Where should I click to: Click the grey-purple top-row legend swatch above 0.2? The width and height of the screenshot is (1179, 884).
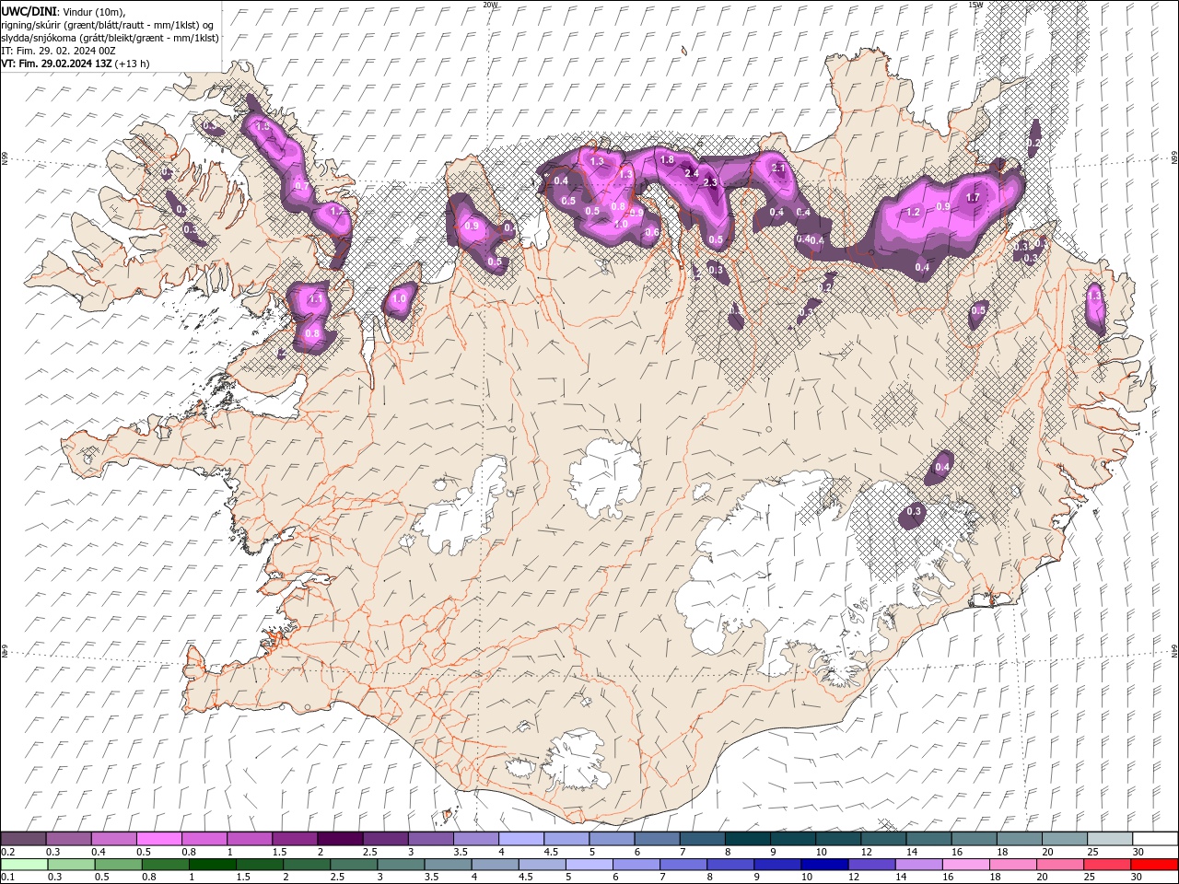pyautogui.click(x=23, y=839)
